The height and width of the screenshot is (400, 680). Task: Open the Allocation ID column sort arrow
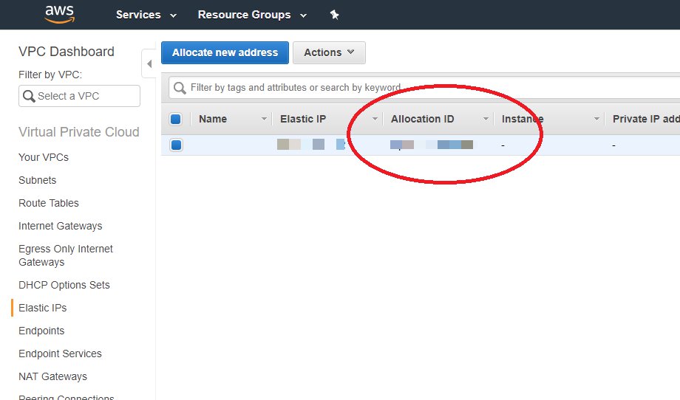(486, 119)
